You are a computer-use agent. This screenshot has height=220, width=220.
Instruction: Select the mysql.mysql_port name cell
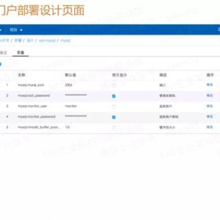click(x=31, y=85)
